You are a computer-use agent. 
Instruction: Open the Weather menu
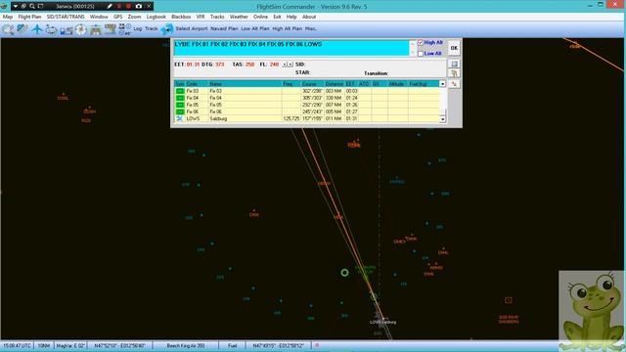point(239,17)
